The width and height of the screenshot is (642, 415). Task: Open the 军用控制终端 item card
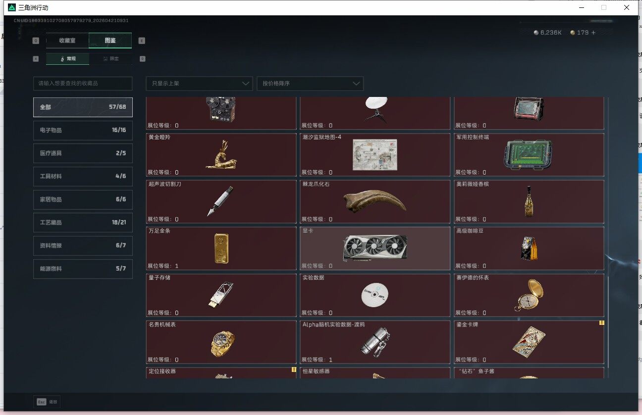point(529,154)
